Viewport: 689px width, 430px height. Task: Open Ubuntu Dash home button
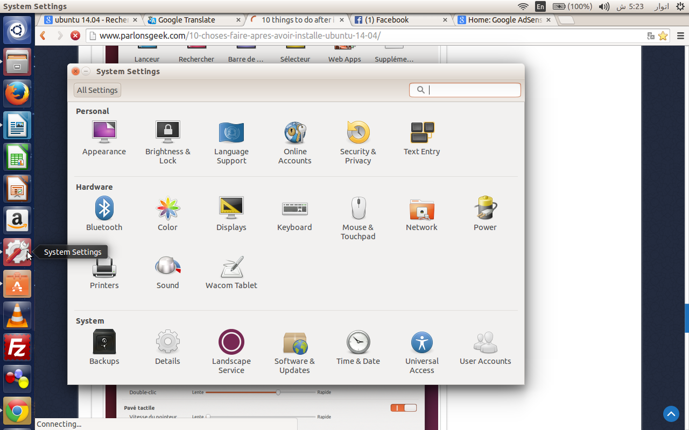[17, 30]
